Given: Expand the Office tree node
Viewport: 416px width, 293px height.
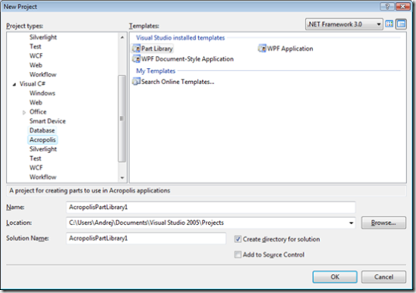Looking at the screenshot, I should (x=24, y=112).
